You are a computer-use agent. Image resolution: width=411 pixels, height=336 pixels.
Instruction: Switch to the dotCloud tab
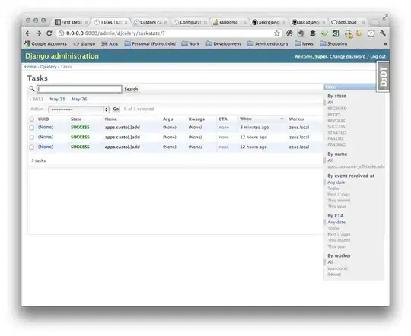348,22
